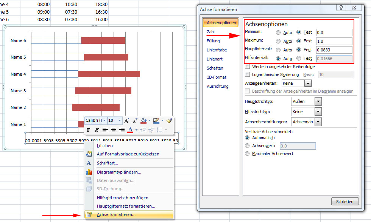
Task: Open Linienfarbe section in dialog
Action: tap(217, 50)
